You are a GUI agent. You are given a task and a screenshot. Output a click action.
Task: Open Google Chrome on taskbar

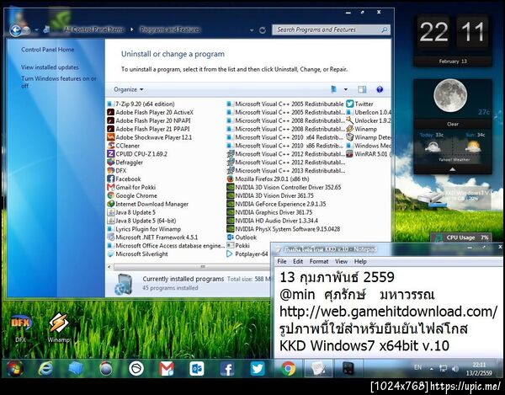click(288, 369)
